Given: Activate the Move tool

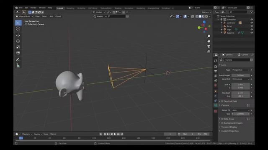Looking at the screenshot, I should [x=18, y=35].
